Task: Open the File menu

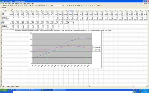Action: [x=3, y=3]
